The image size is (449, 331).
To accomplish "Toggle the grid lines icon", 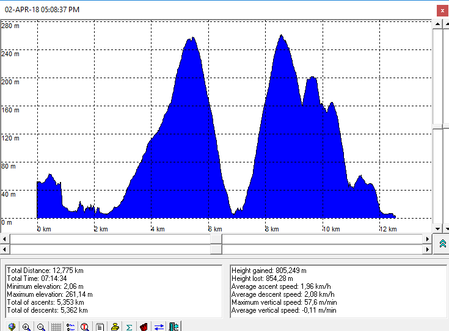I will (x=56, y=326).
